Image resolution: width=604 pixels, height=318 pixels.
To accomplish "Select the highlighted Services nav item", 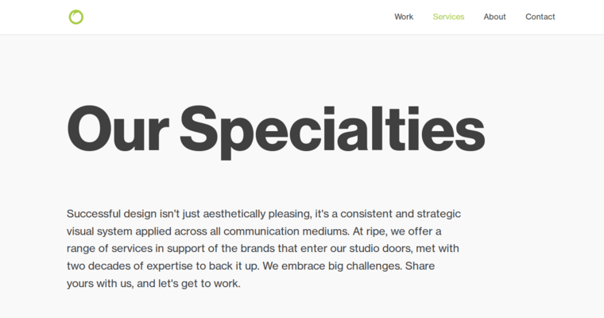I will [x=448, y=17].
